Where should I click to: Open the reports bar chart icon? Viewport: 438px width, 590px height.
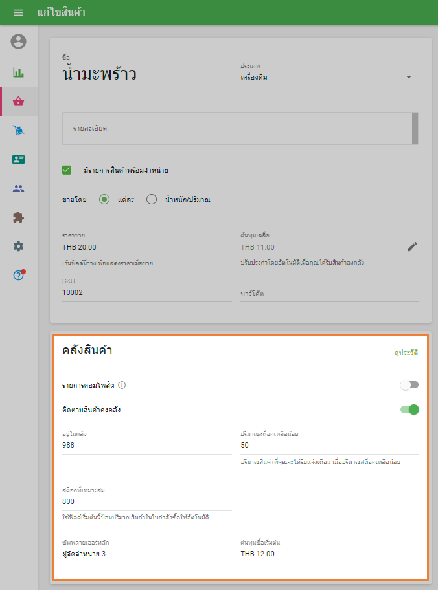click(x=19, y=72)
